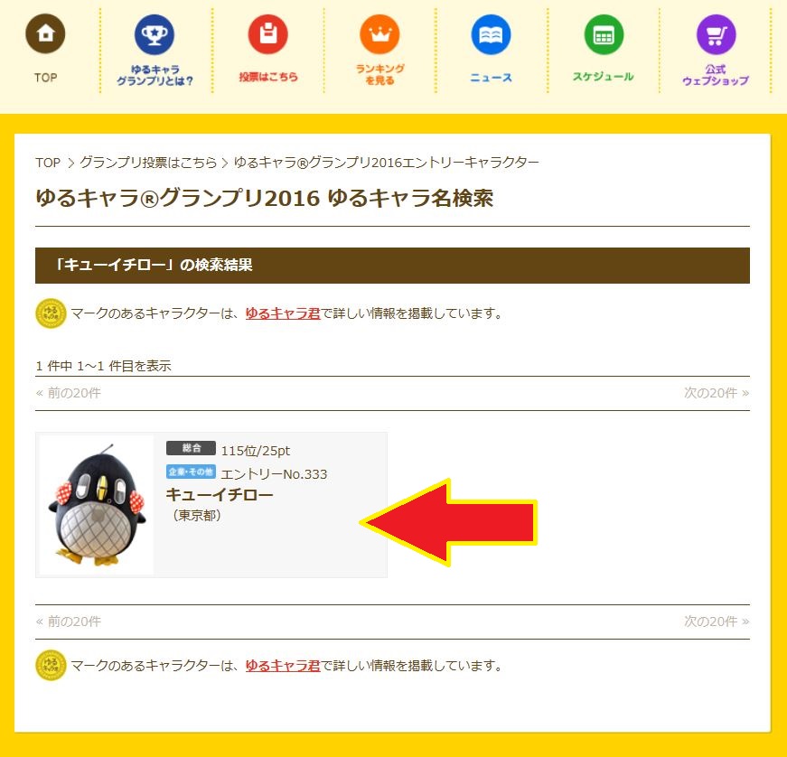Click the lower gold ゆるキャラ medal mark

[51, 665]
